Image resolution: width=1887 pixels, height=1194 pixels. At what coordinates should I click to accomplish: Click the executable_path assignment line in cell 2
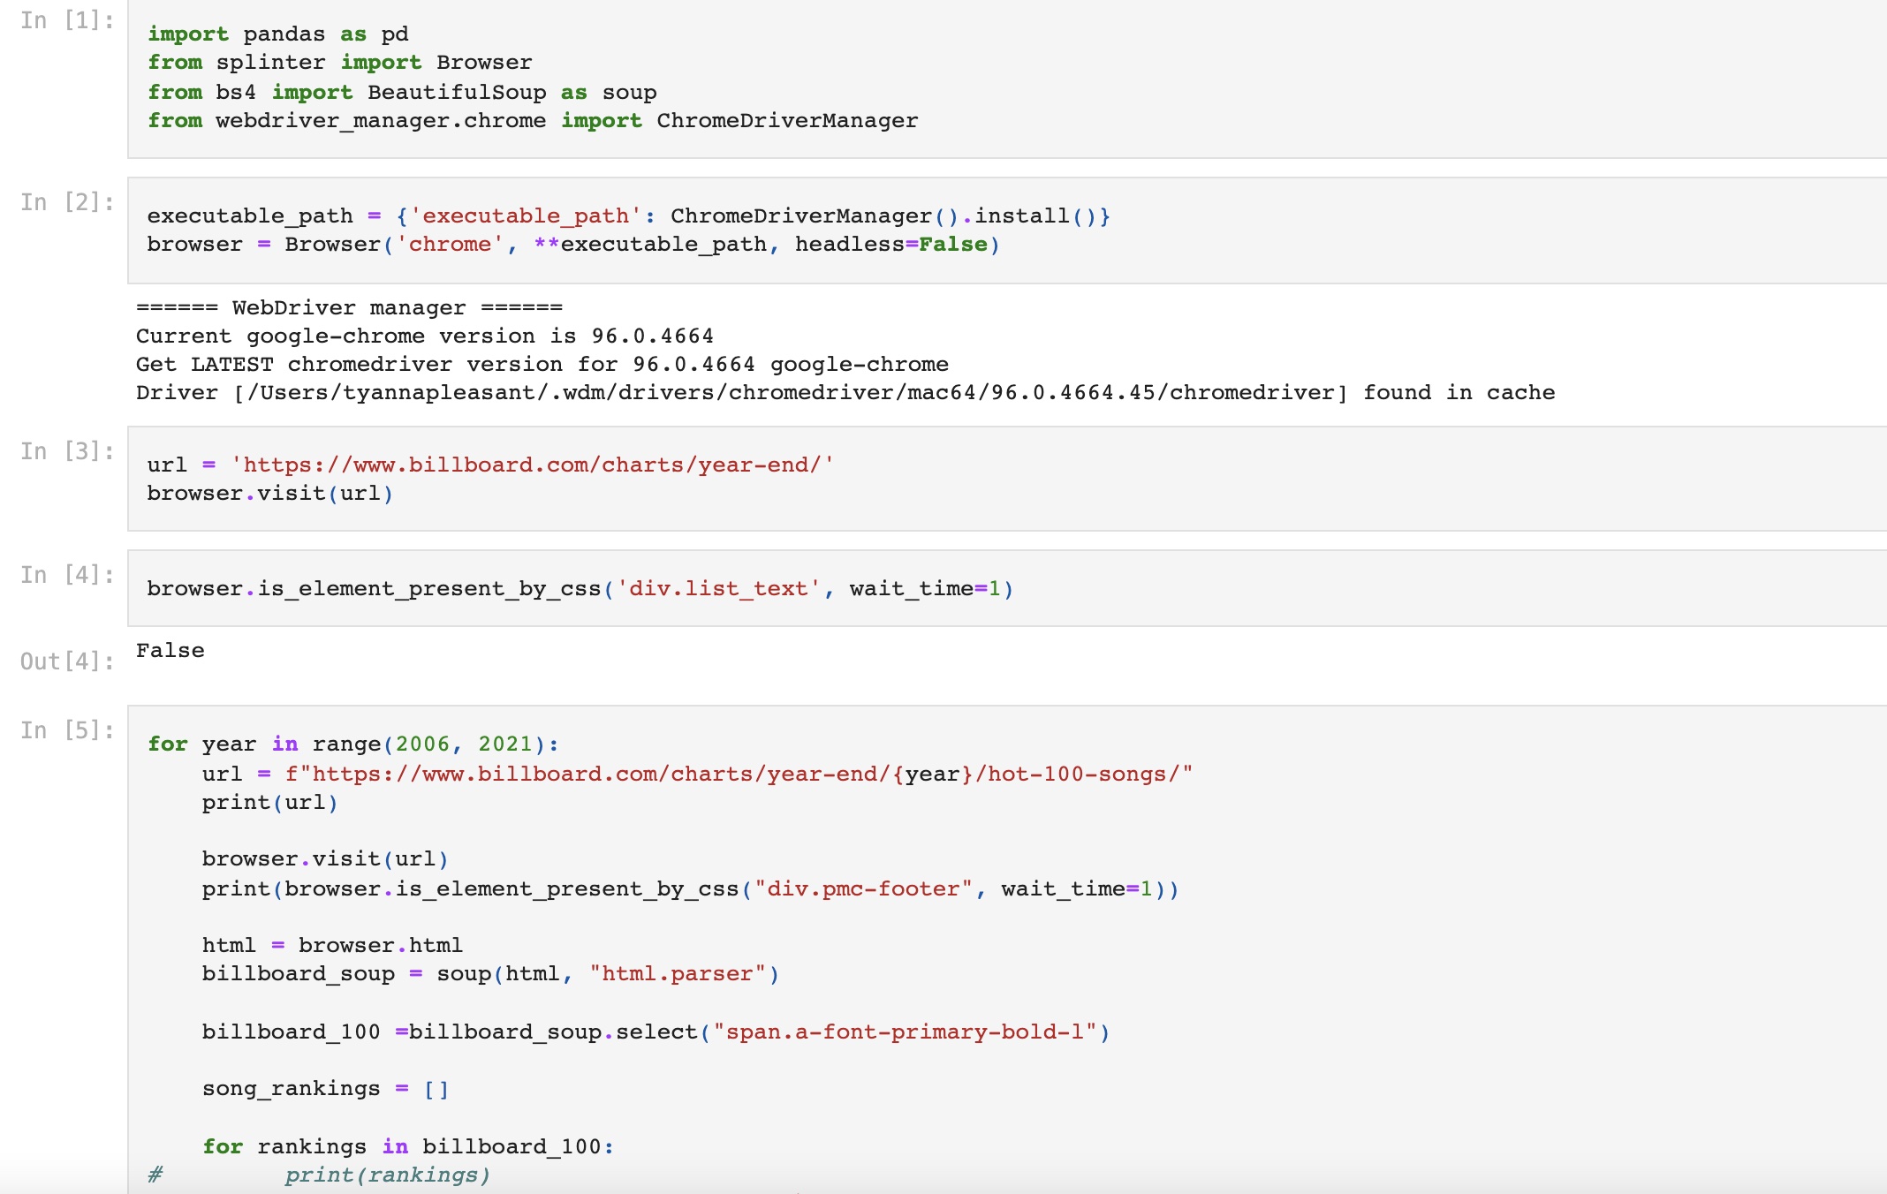[627, 216]
